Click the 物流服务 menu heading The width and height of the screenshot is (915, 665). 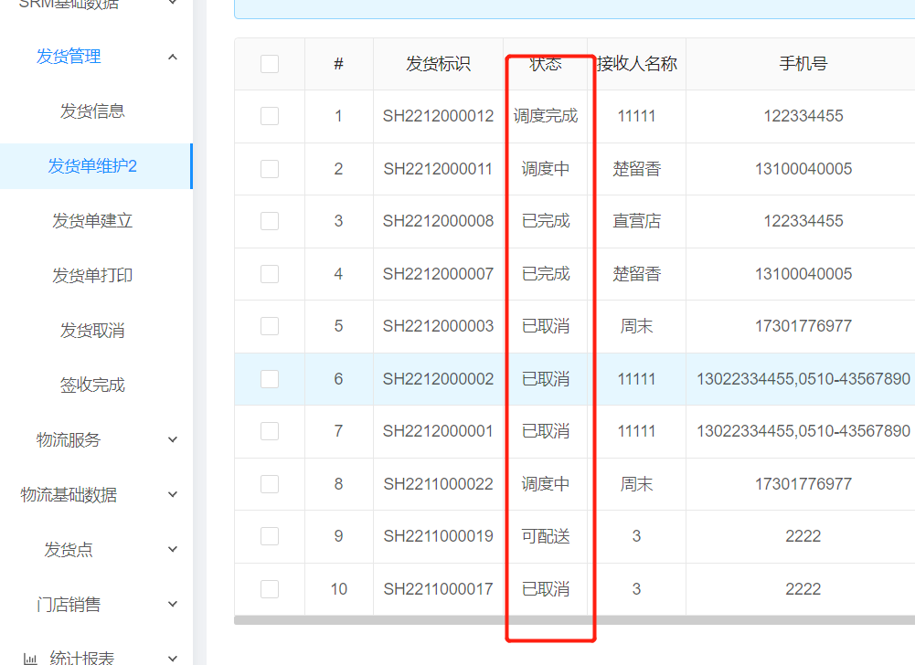[69, 439]
